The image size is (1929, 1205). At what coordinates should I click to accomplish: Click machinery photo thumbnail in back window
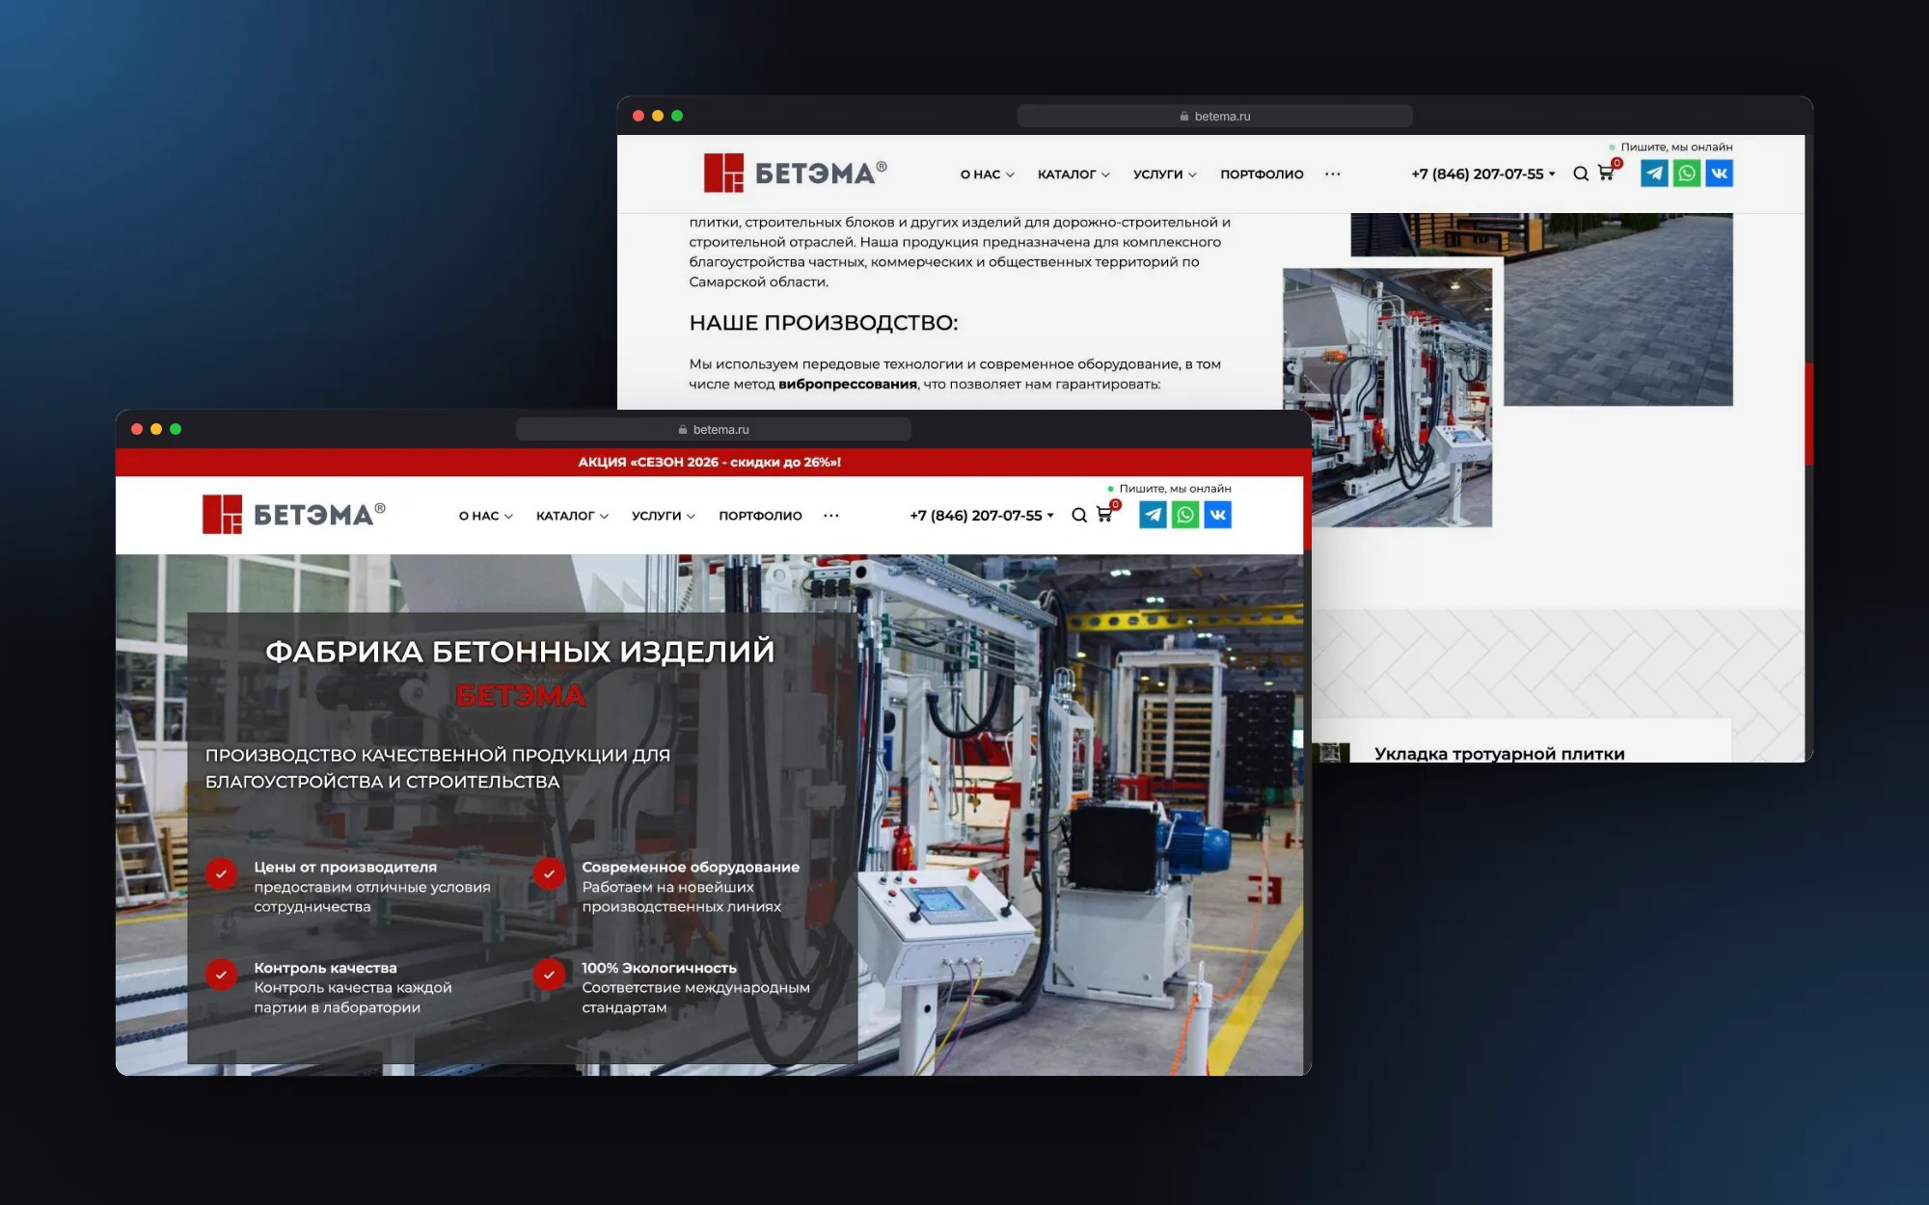point(1388,397)
